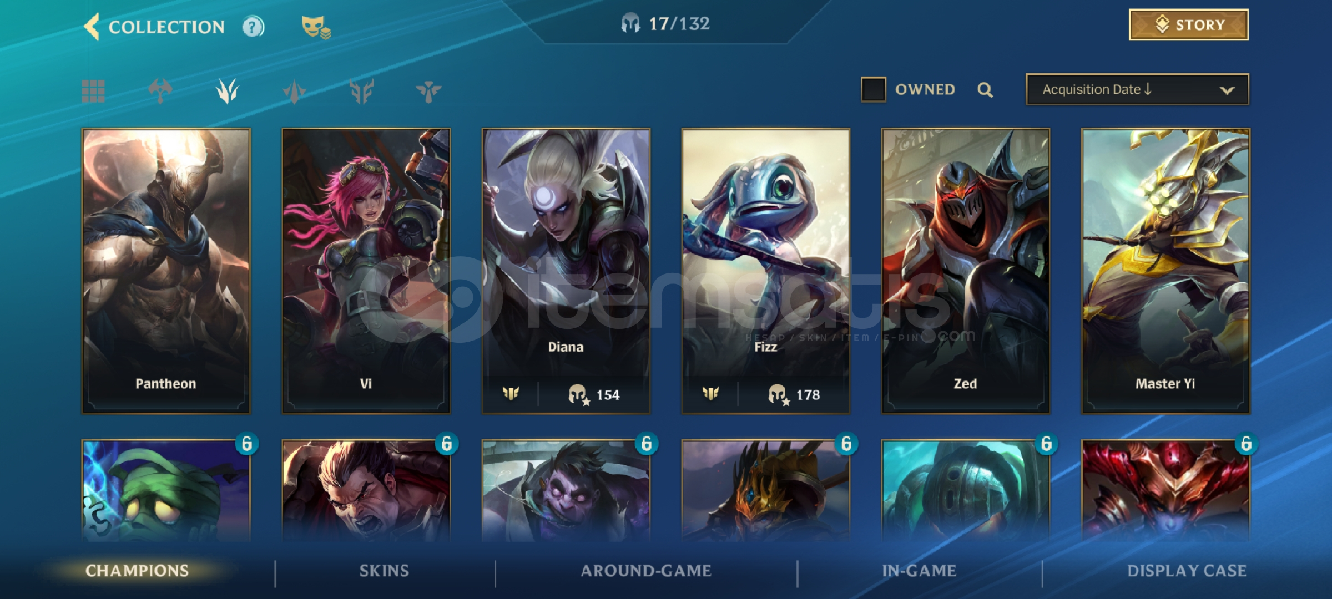Expand sort options via chevron arrow
The height and width of the screenshot is (599, 1332).
tap(1227, 90)
